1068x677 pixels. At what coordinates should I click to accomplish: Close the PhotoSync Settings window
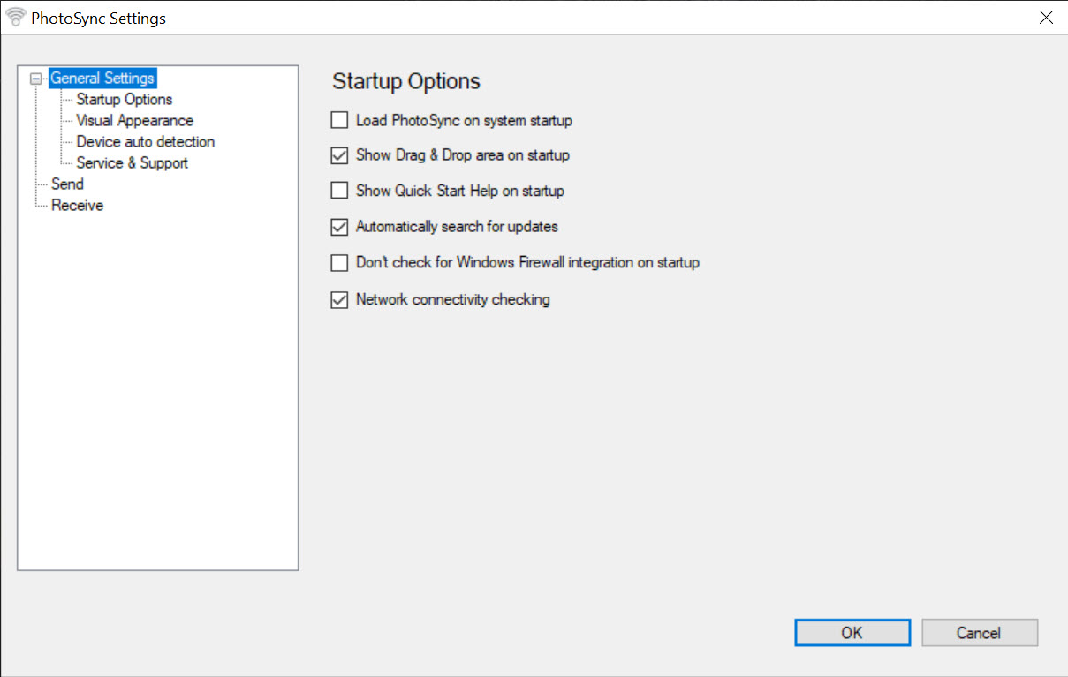[1046, 18]
